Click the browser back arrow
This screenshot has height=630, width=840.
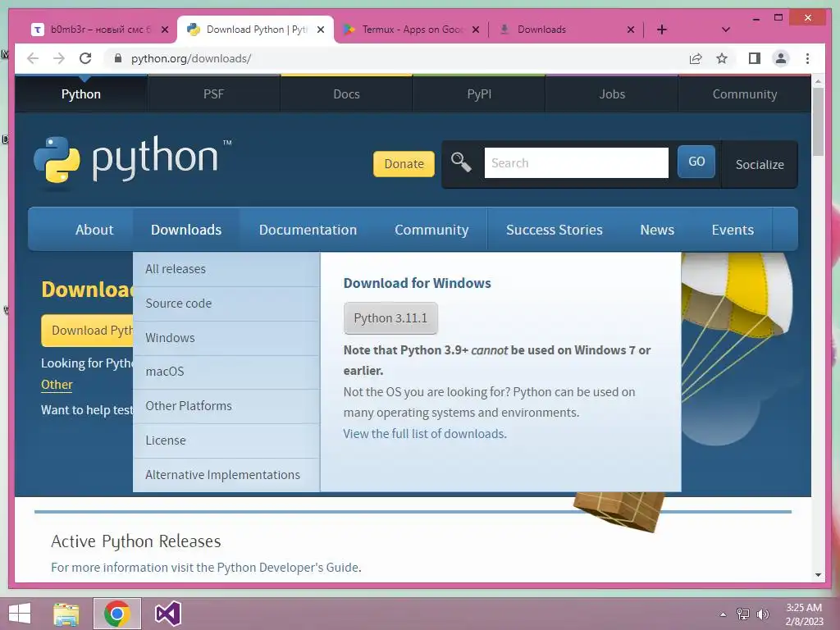click(33, 58)
